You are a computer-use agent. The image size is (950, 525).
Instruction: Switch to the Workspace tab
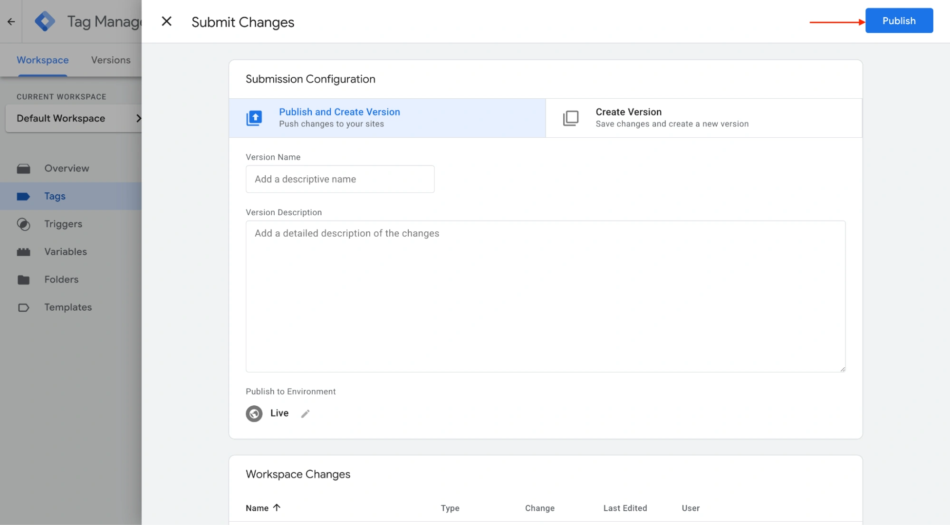pos(43,60)
